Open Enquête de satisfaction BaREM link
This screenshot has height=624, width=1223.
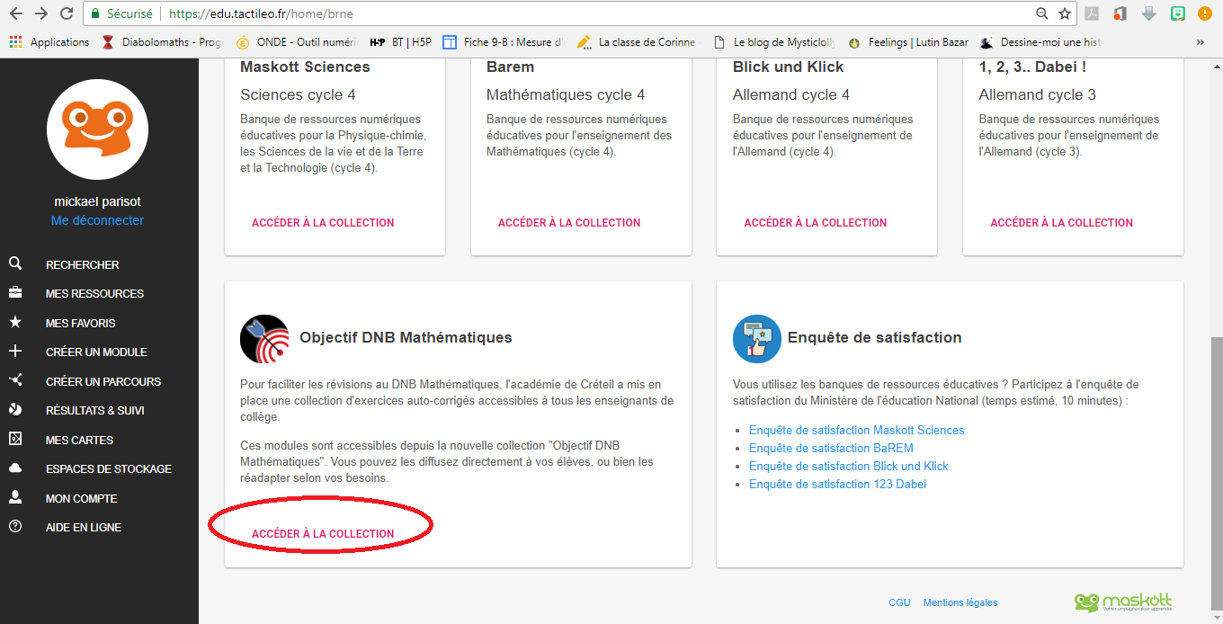tap(831, 449)
